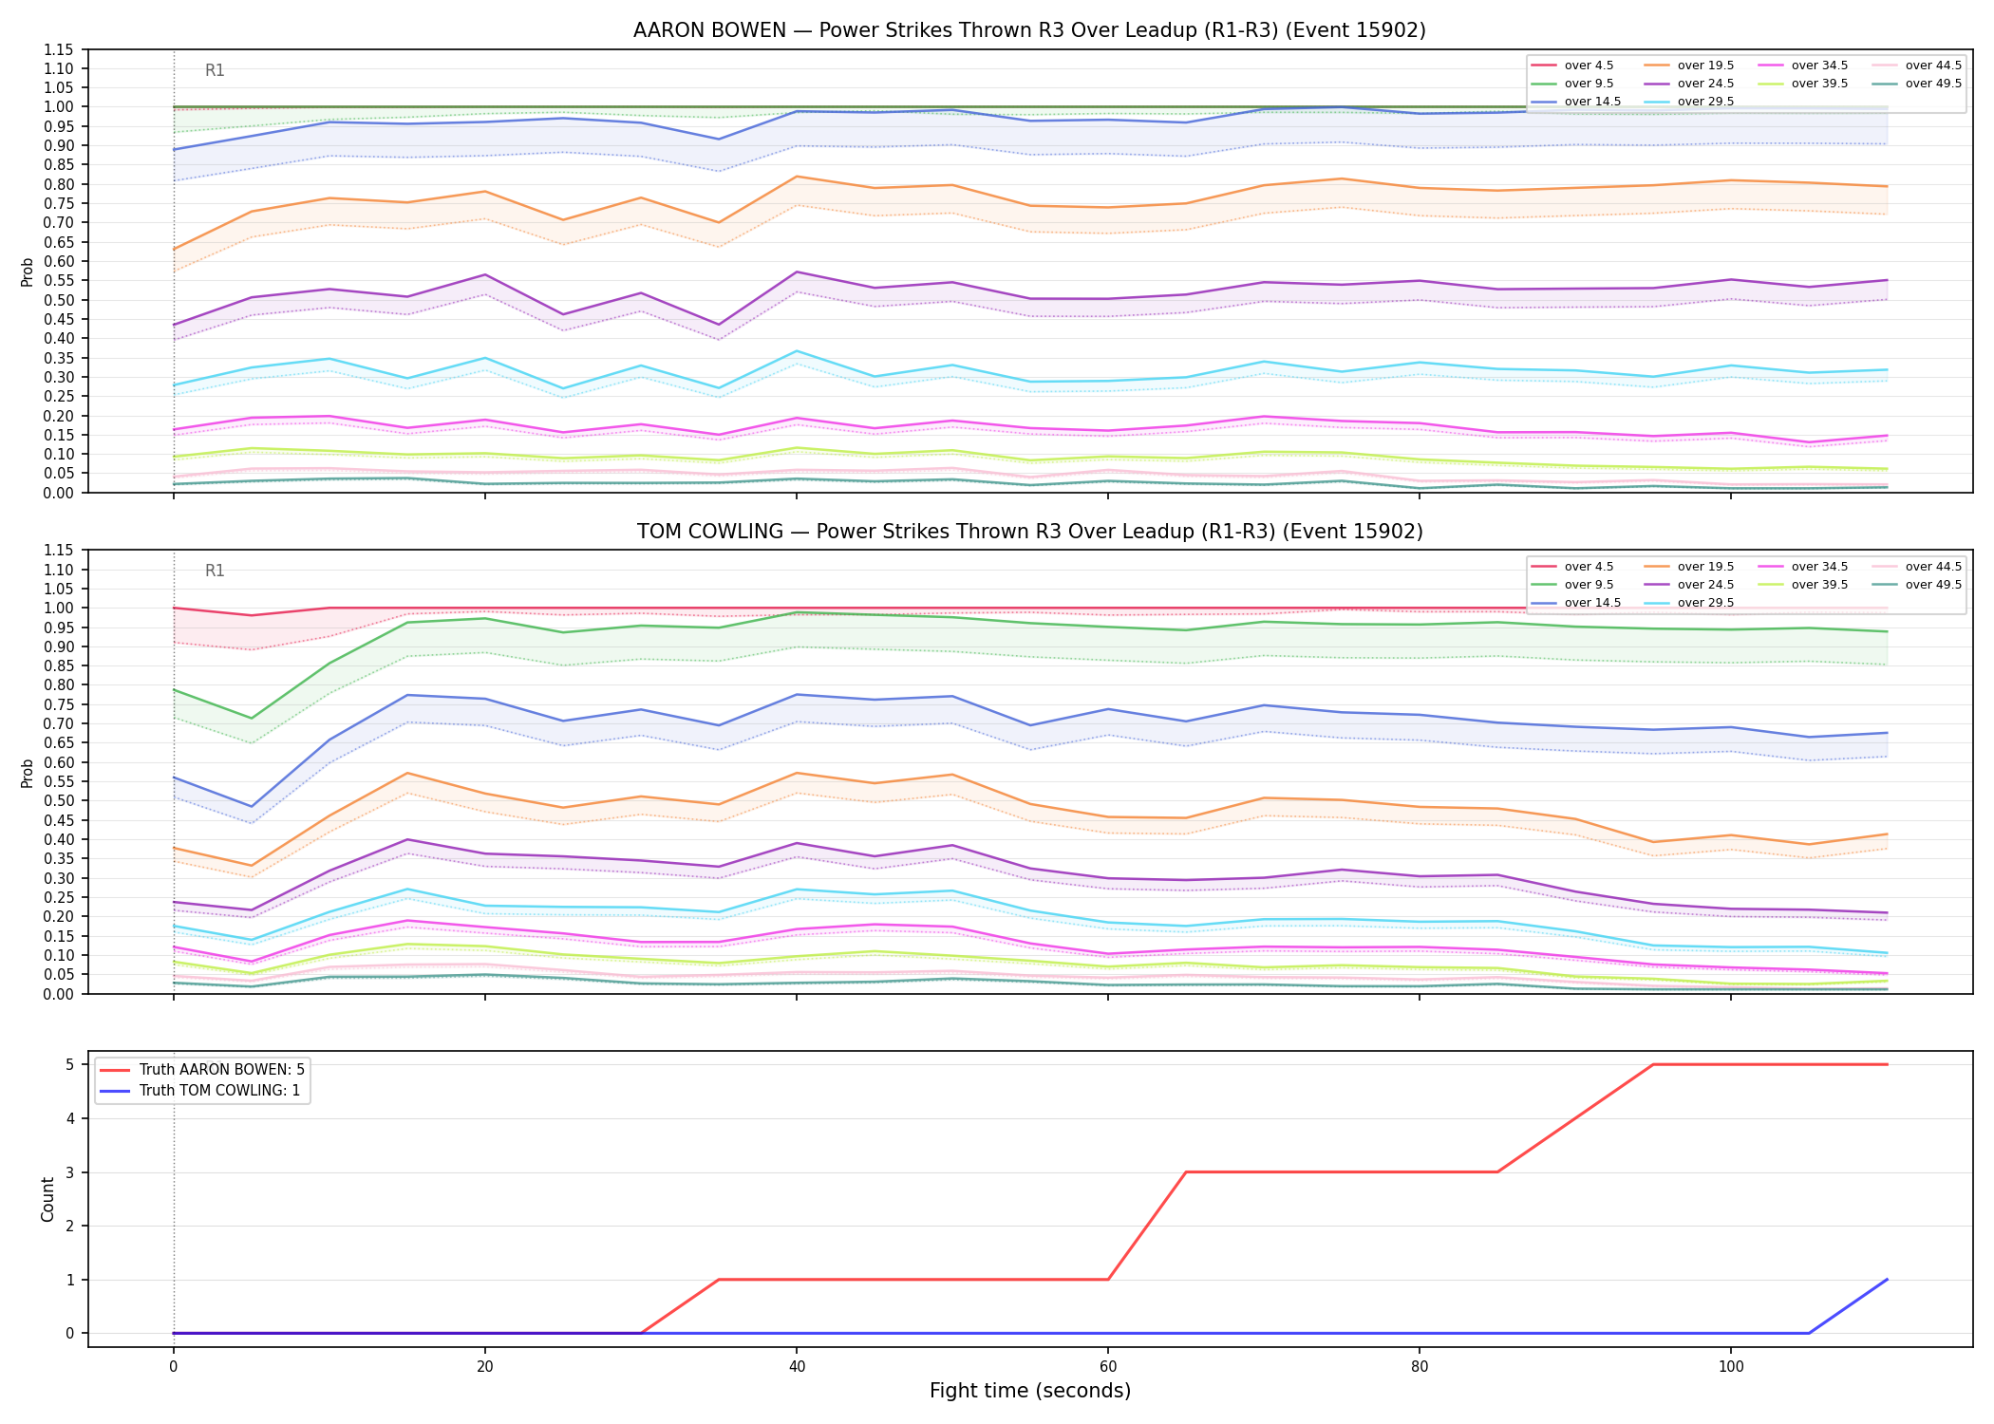Select 'over 24.5' in Aaron Bowen chart legend
1994x1424 pixels.
point(1689,84)
